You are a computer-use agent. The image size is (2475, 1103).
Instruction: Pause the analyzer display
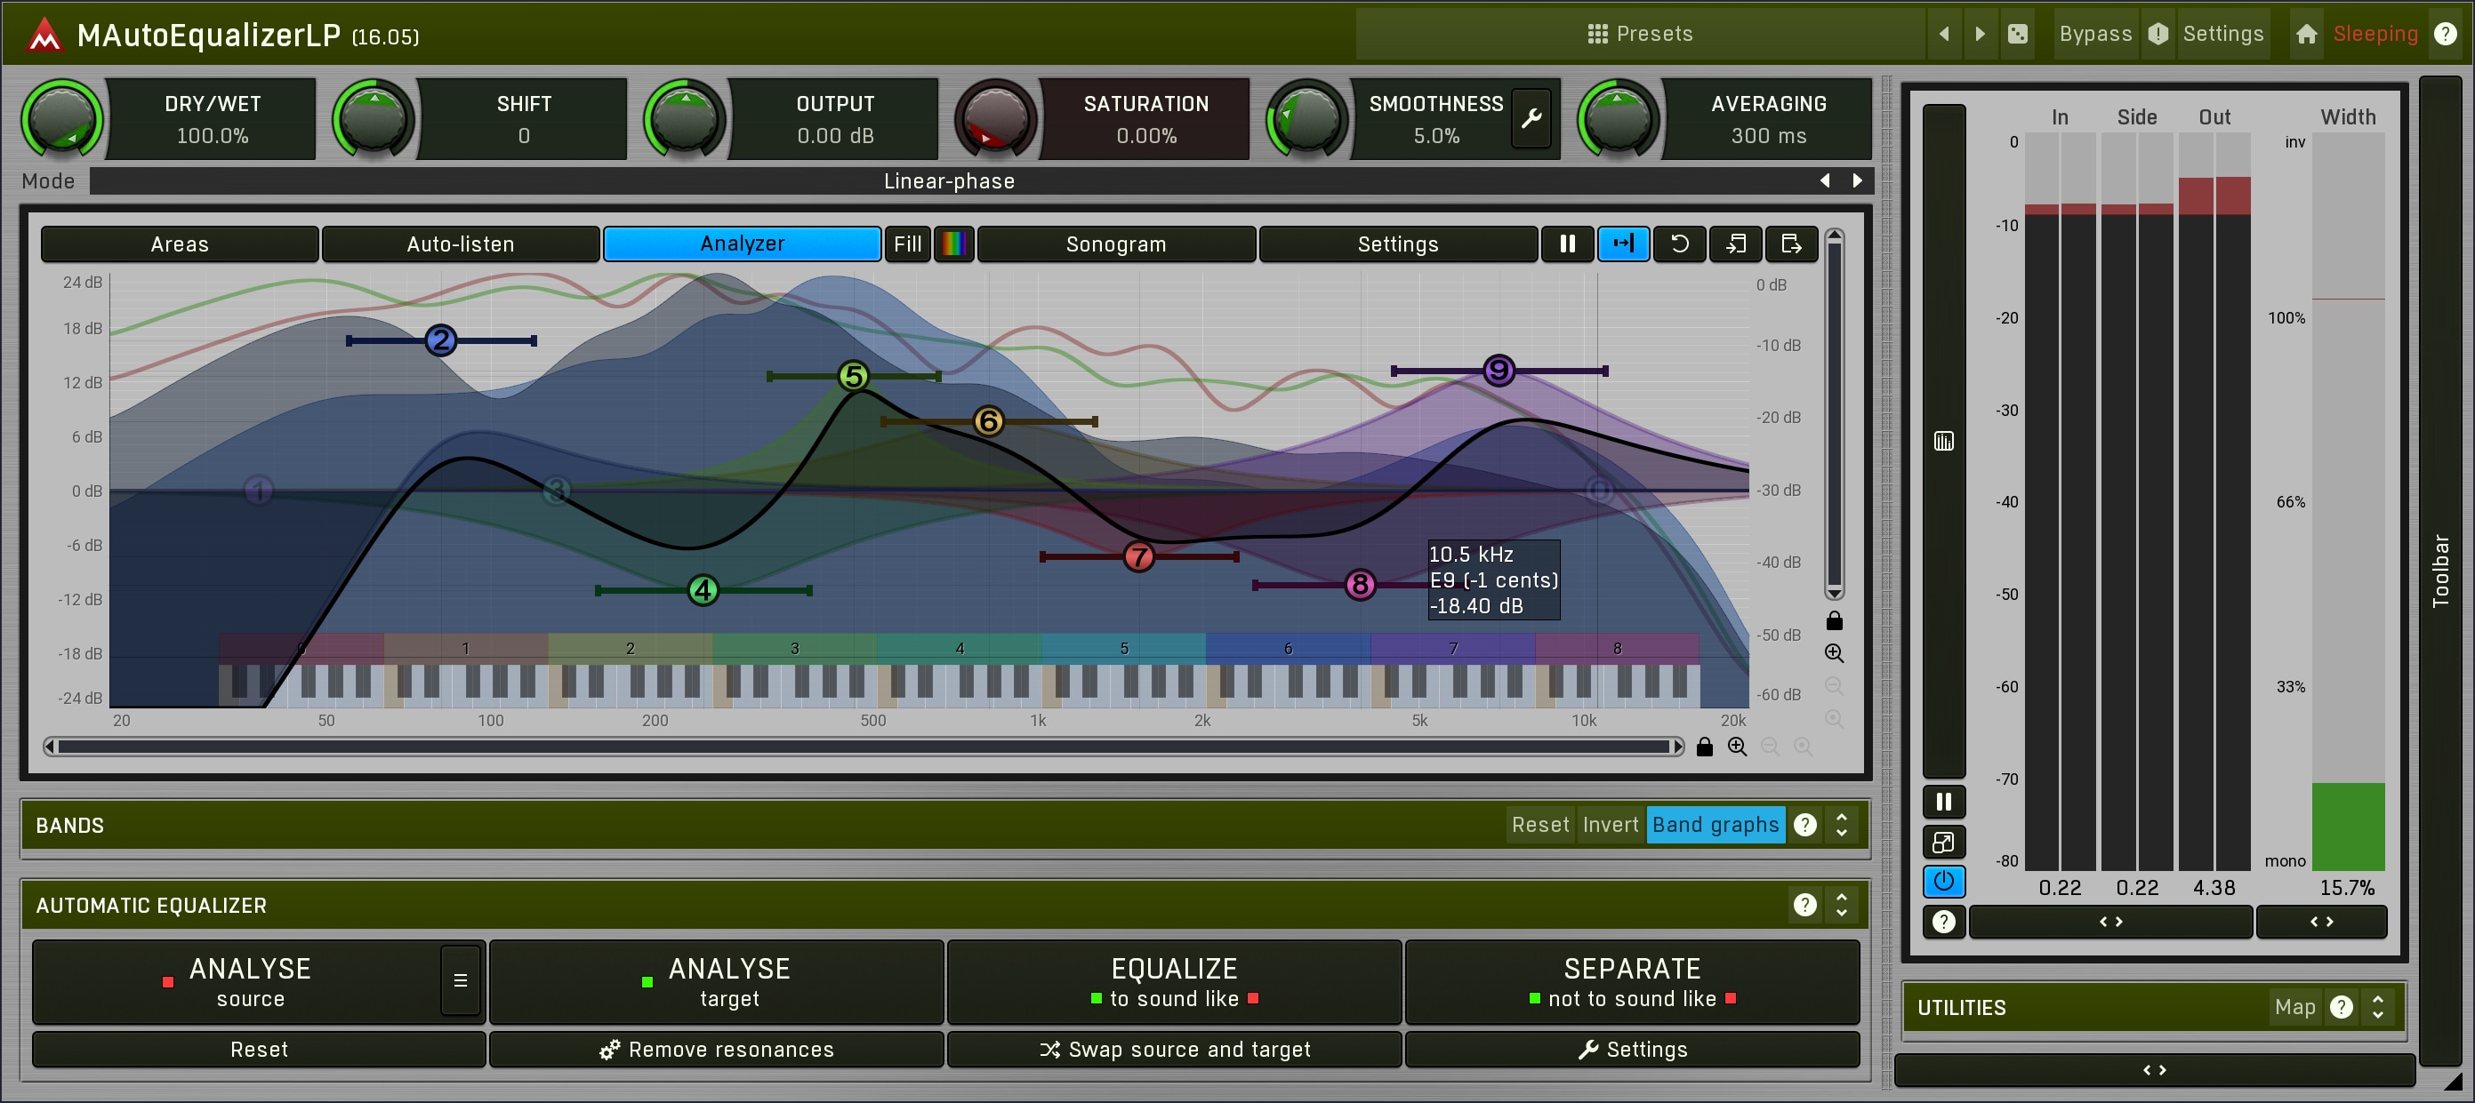click(x=1567, y=244)
